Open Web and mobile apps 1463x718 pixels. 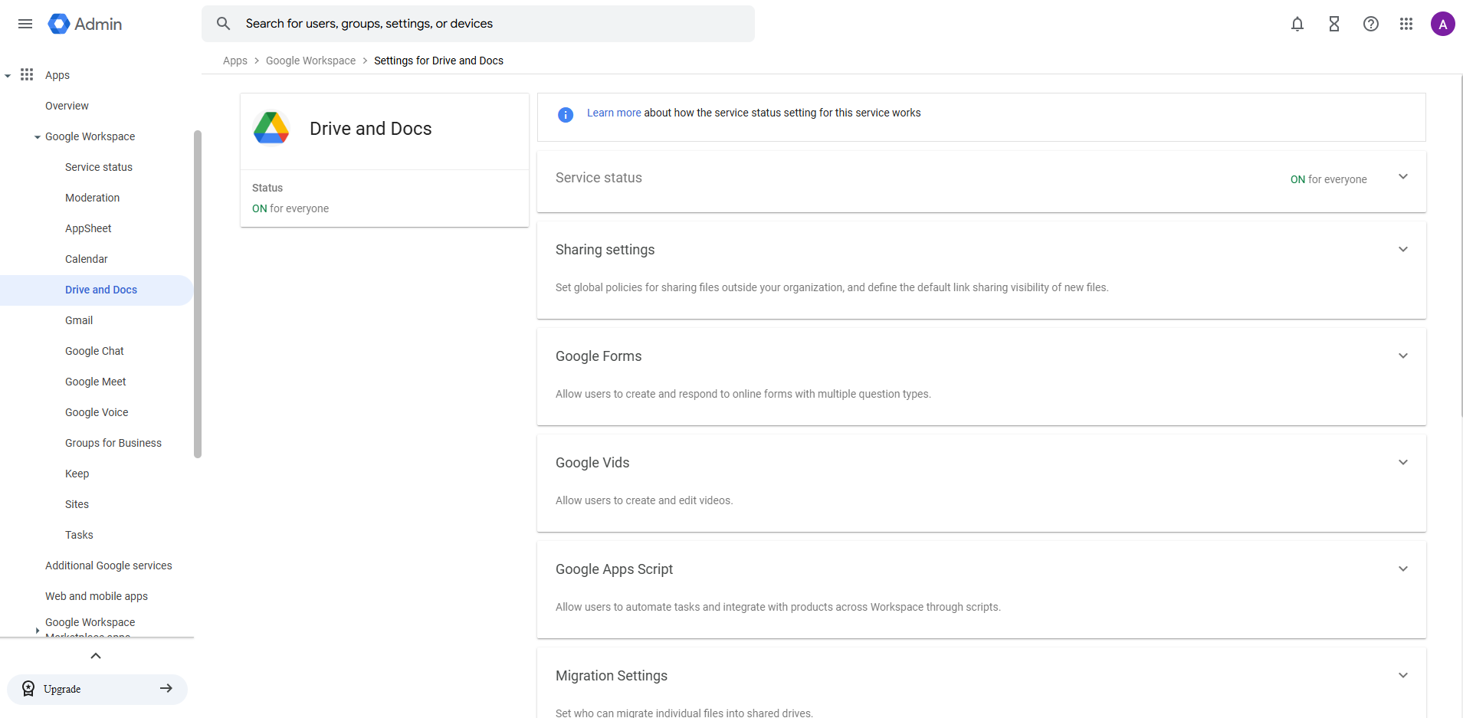(x=97, y=596)
